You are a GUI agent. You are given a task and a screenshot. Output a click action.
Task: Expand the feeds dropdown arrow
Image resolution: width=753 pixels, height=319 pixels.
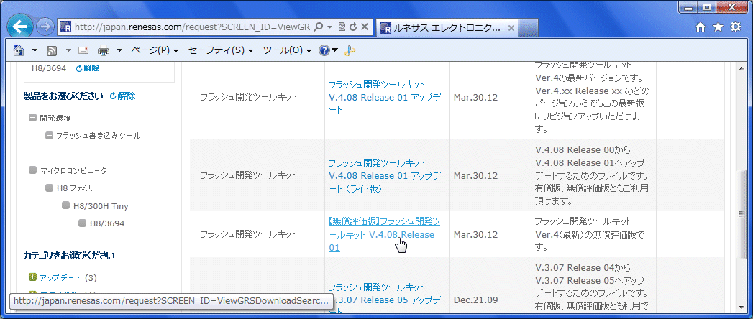[68, 50]
